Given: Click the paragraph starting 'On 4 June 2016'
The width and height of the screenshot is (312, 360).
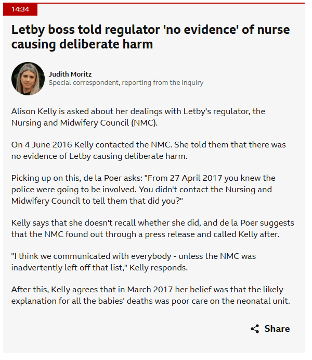Looking at the screenshot, I should (148, 151).
